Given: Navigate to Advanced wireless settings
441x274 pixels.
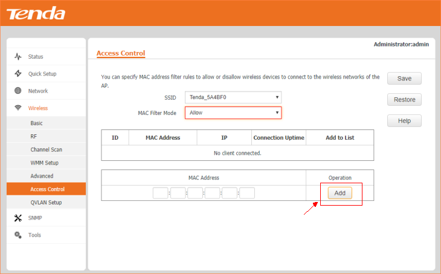Looking at the screenshot, I should (42, 176).
